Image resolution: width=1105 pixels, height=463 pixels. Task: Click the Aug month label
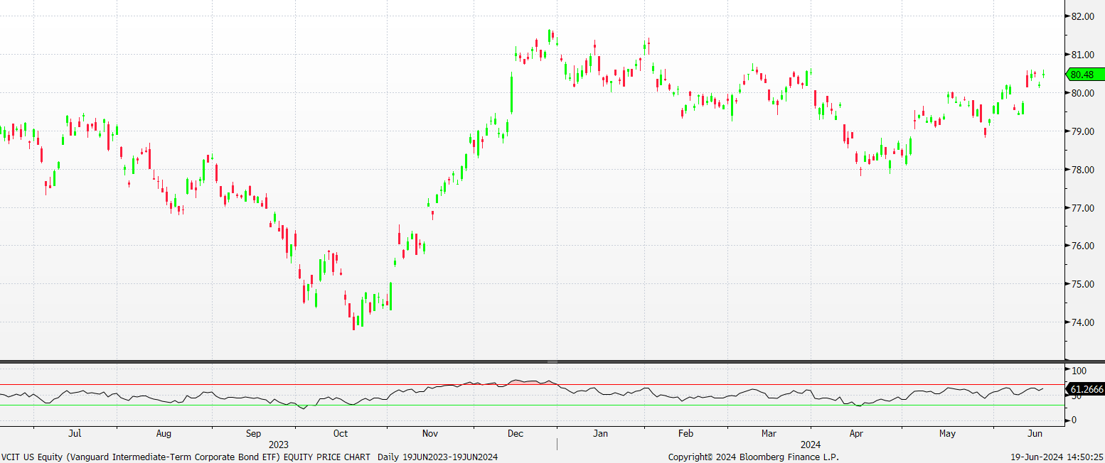164,432
